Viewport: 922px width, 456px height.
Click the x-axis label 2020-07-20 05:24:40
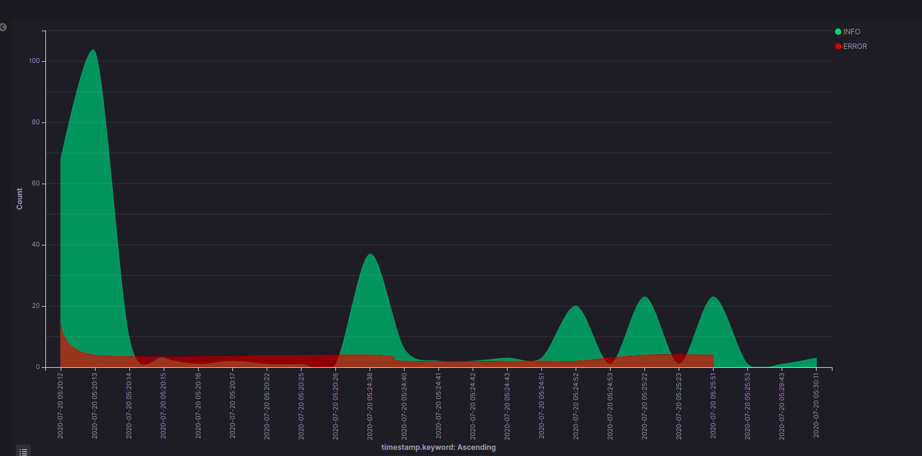coord(404,405)
